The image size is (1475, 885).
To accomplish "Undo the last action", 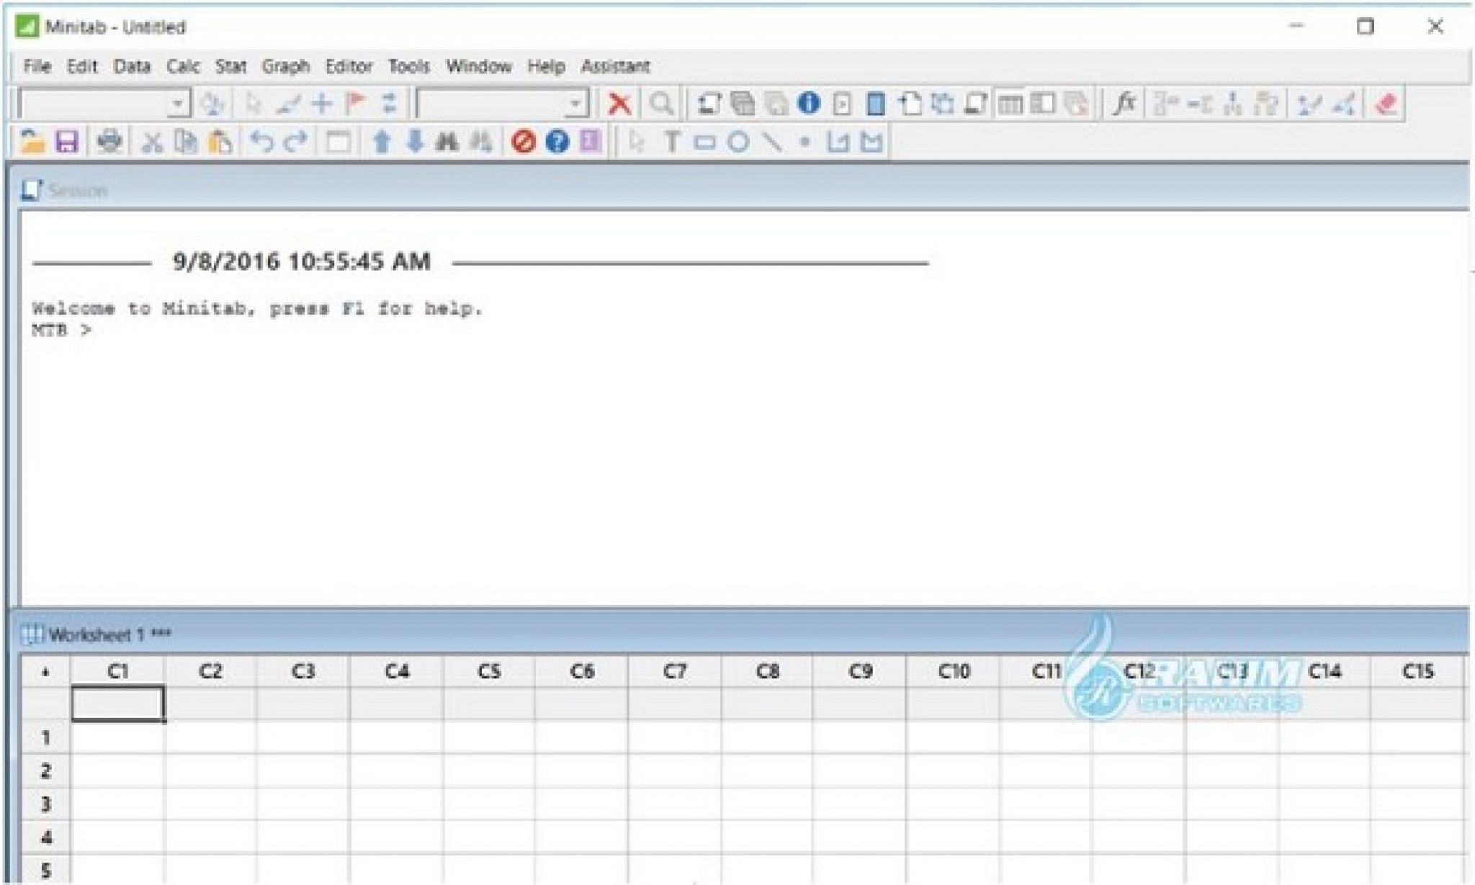I will click(x=263, y=142).
